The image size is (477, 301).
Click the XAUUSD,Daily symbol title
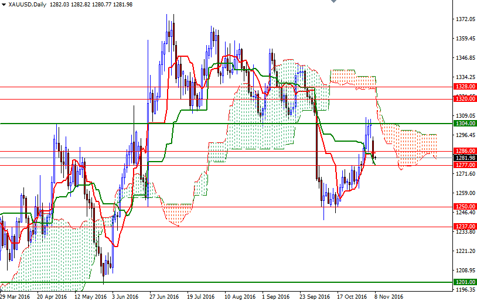(27, 5)
